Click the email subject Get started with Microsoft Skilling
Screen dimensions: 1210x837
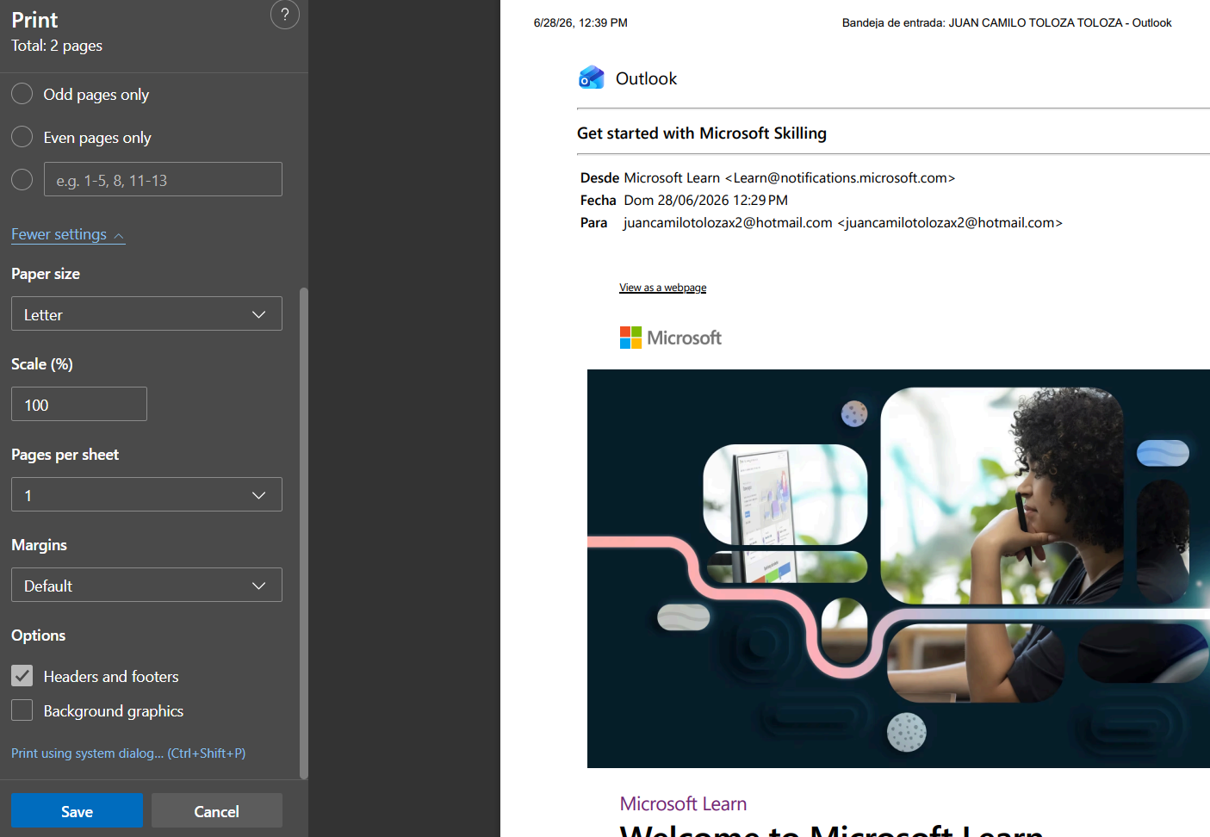[702, 133]
